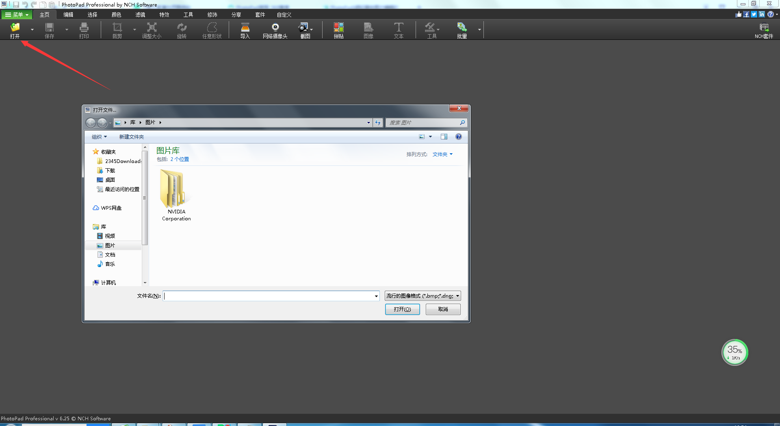Screen dimensions: 780x426
Task: Toggle the preview pane button in dialog
Action: pyautogui.click(x=444, y=137)
